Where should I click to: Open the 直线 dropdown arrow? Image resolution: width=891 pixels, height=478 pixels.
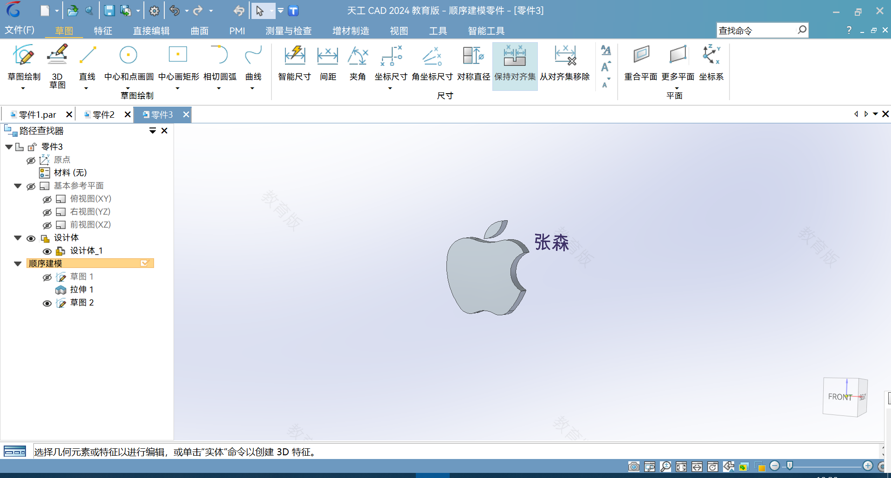(x=86, y=88)
